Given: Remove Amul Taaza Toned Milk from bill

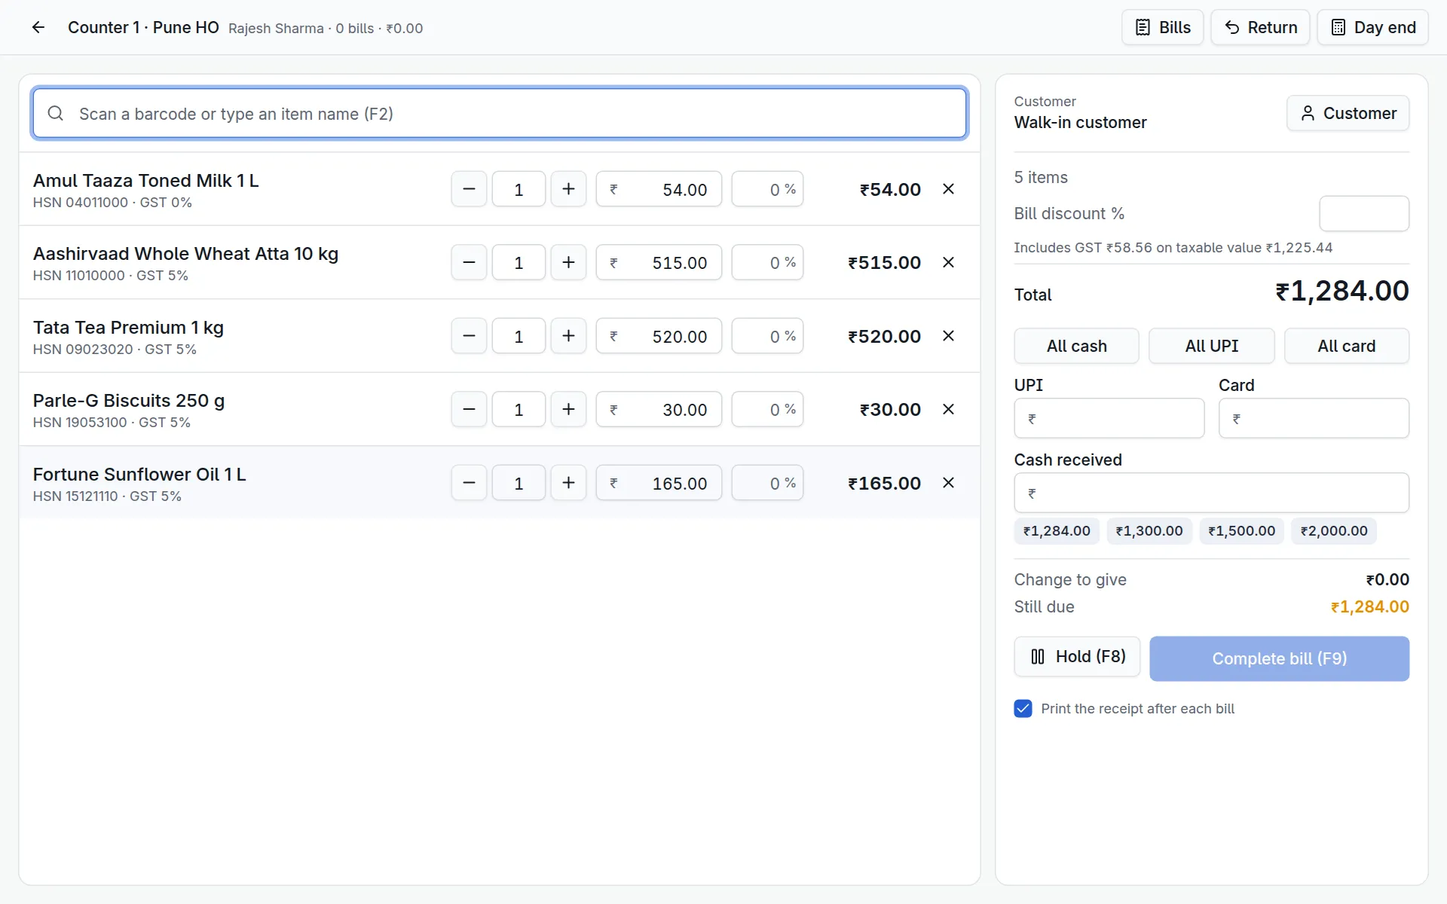Looking at the screenshot, I should (x=948, y=189).
